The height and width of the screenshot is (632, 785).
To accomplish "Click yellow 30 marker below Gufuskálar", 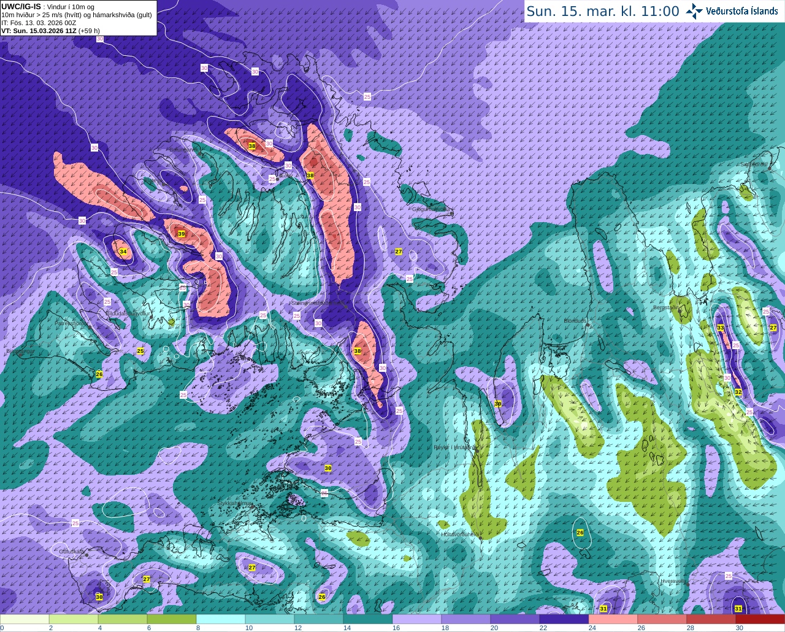I will click(x=99, y=596).
